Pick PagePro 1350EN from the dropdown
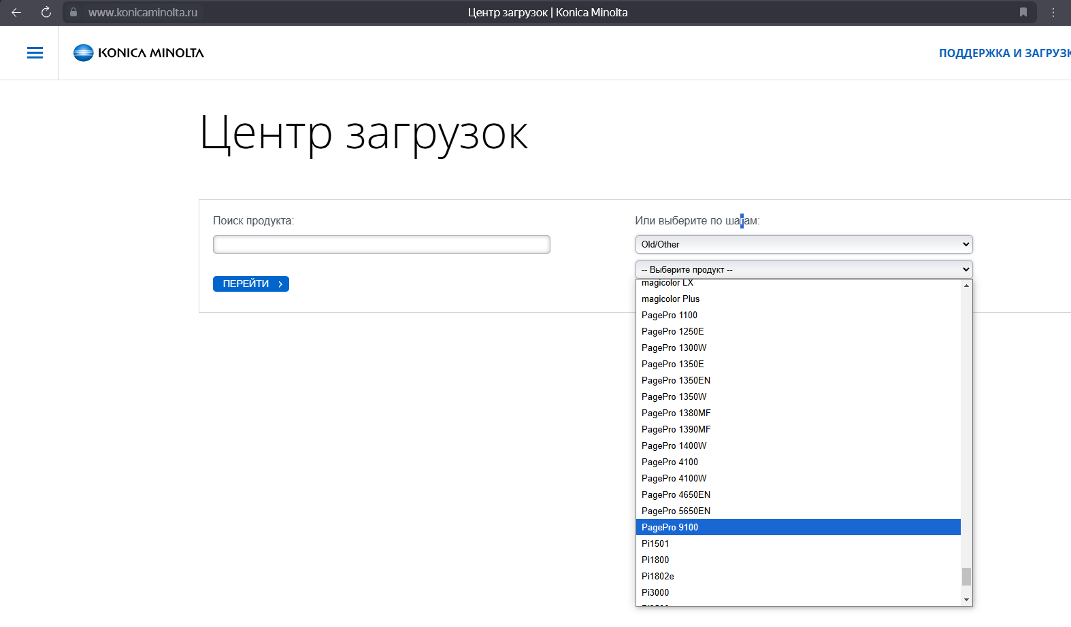Screen dimensions: 1071x627 click(798, 380)
